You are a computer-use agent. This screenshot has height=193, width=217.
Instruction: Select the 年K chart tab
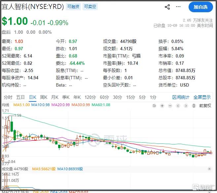(x=77, y=97)
